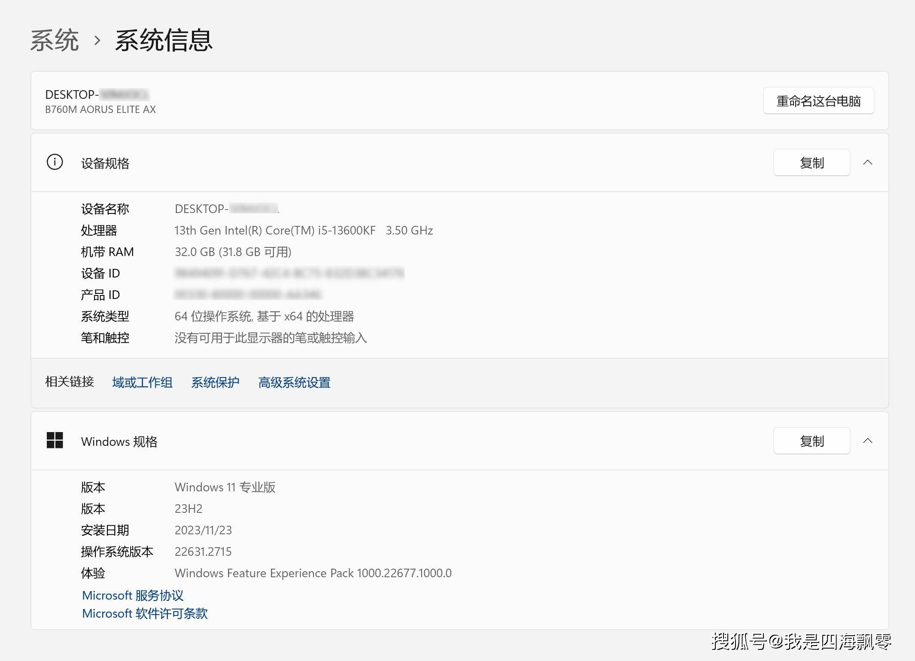Click the 处理器 label

99,231
